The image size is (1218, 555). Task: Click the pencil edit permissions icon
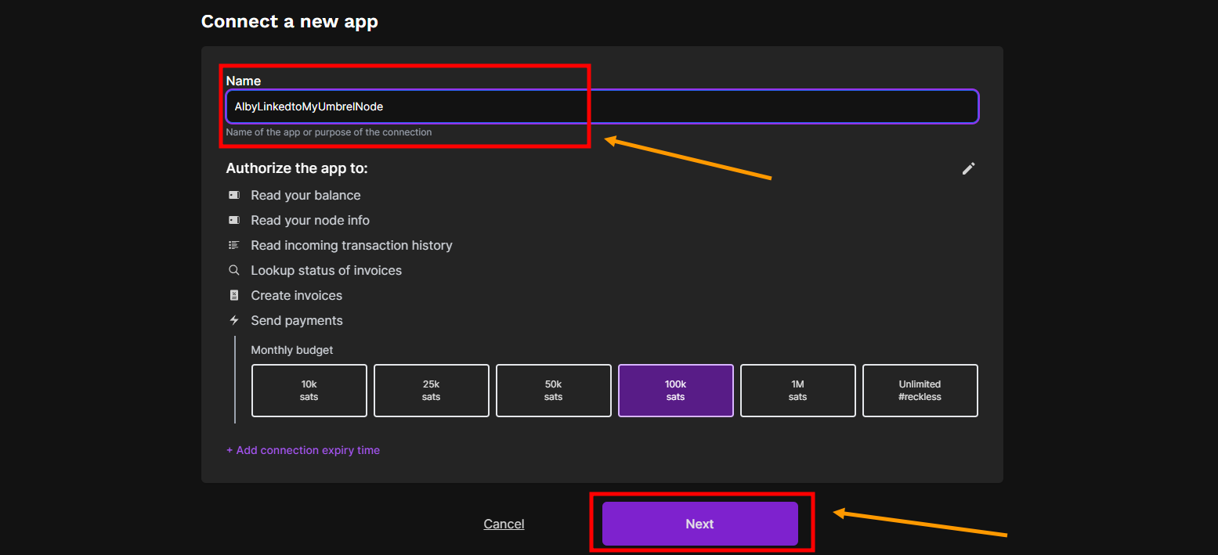(968, 168)
